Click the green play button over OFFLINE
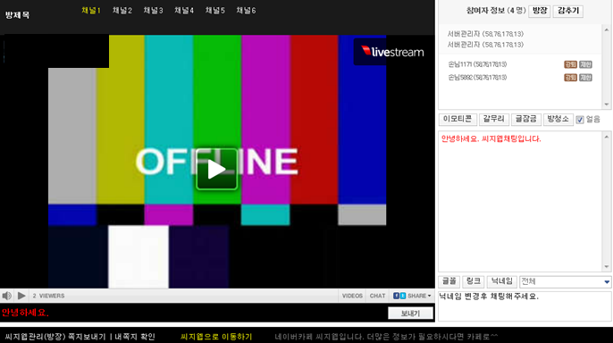Screen dimensions: 613x343 (216, 169)
